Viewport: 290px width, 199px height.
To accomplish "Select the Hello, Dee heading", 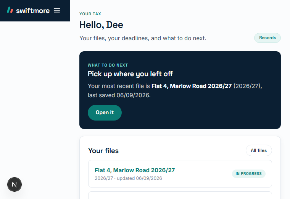I will [x=101, y=25].
